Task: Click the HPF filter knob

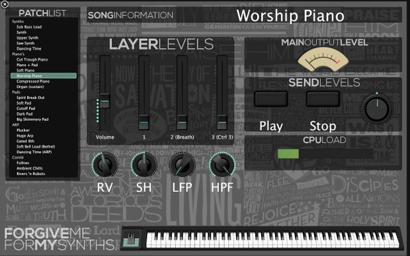Action: tap(222, 165)
